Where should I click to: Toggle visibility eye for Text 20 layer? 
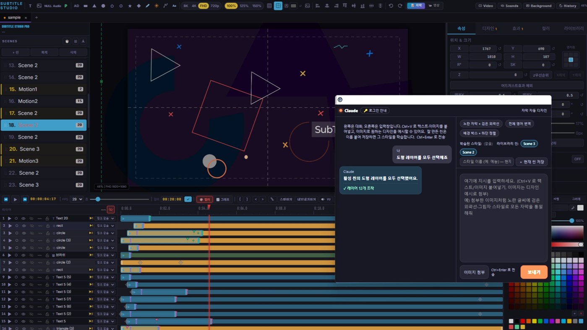[x=23, y=218]
